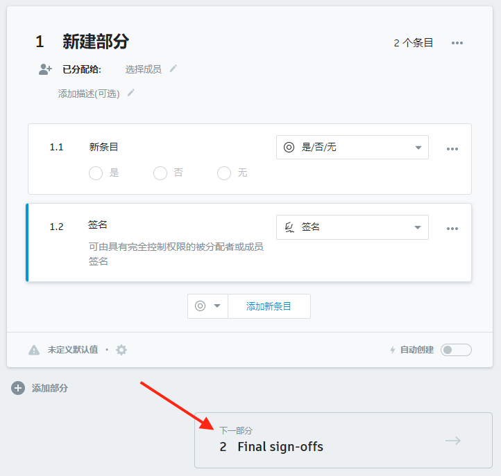
Task: Select the 无 radio option
Action: click(x=224, y=173)
